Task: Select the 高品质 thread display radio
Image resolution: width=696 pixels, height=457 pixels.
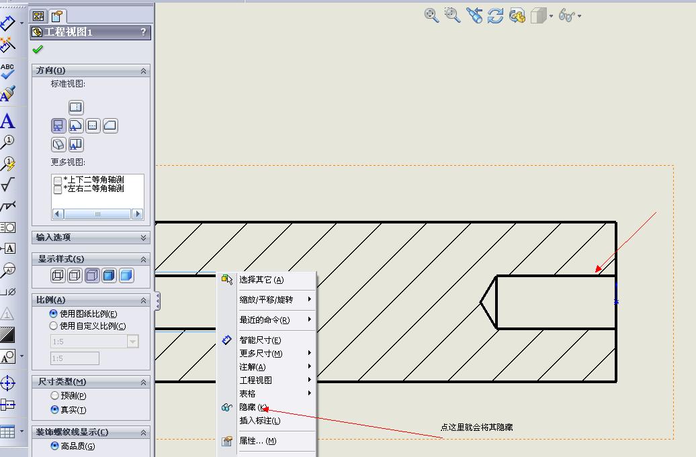Action: coord(54,446)
